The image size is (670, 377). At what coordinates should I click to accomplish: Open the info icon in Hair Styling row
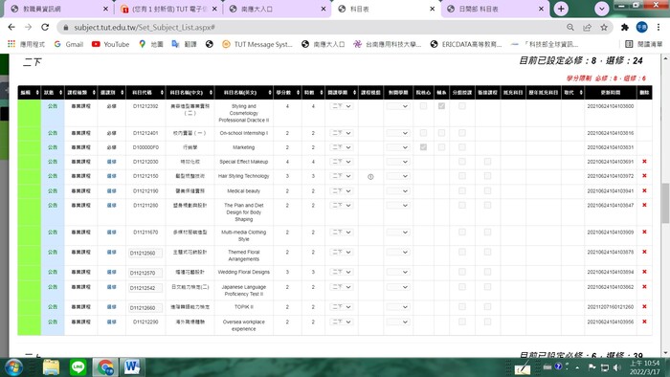click(370, 177)
